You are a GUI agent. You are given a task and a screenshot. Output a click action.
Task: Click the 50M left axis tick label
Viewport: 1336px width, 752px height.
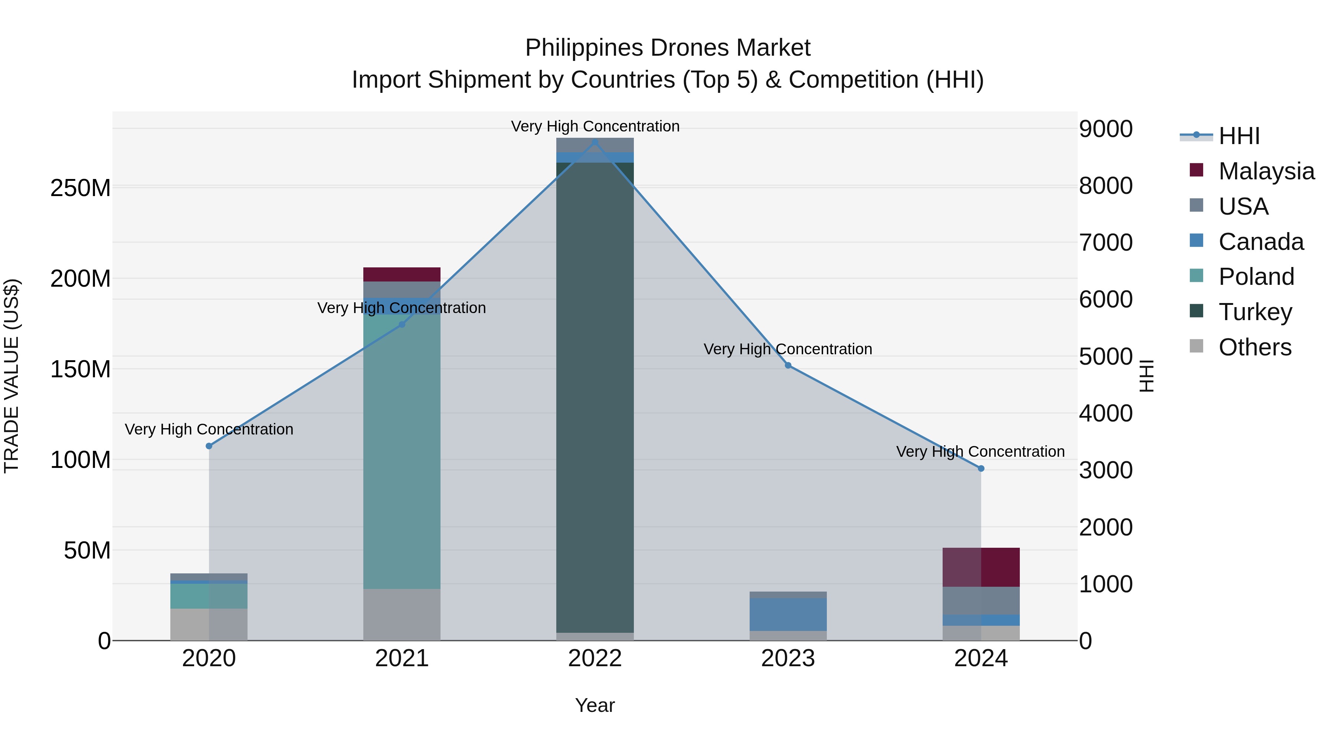tap(87, 550)
